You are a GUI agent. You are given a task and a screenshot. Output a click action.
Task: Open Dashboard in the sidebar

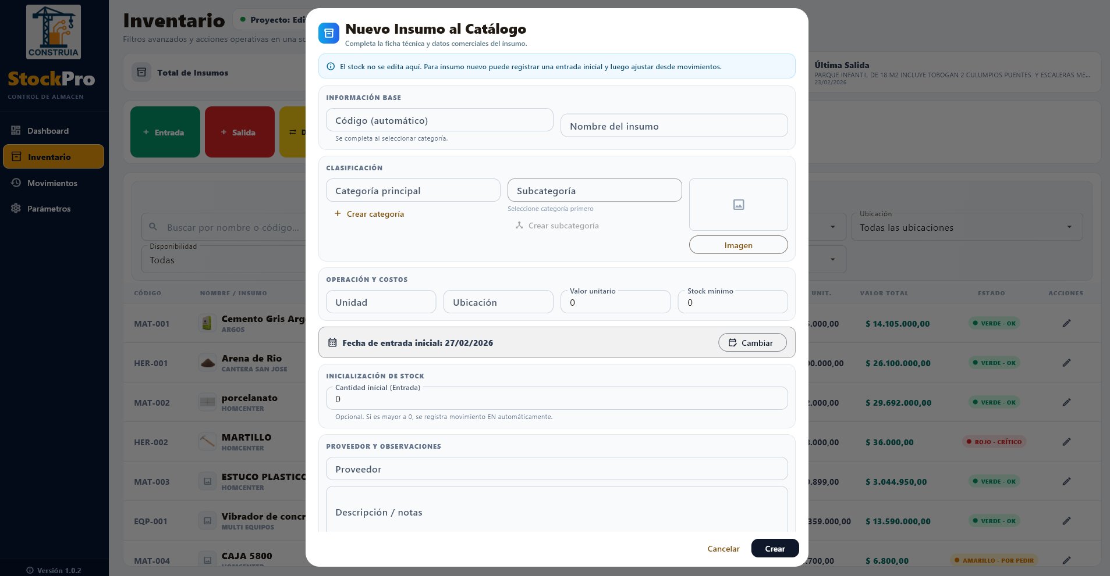[x=48, y=131]
